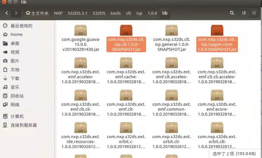Go to clt in path bar
This screenshot has width=262, height=158.
click(128, 13)
